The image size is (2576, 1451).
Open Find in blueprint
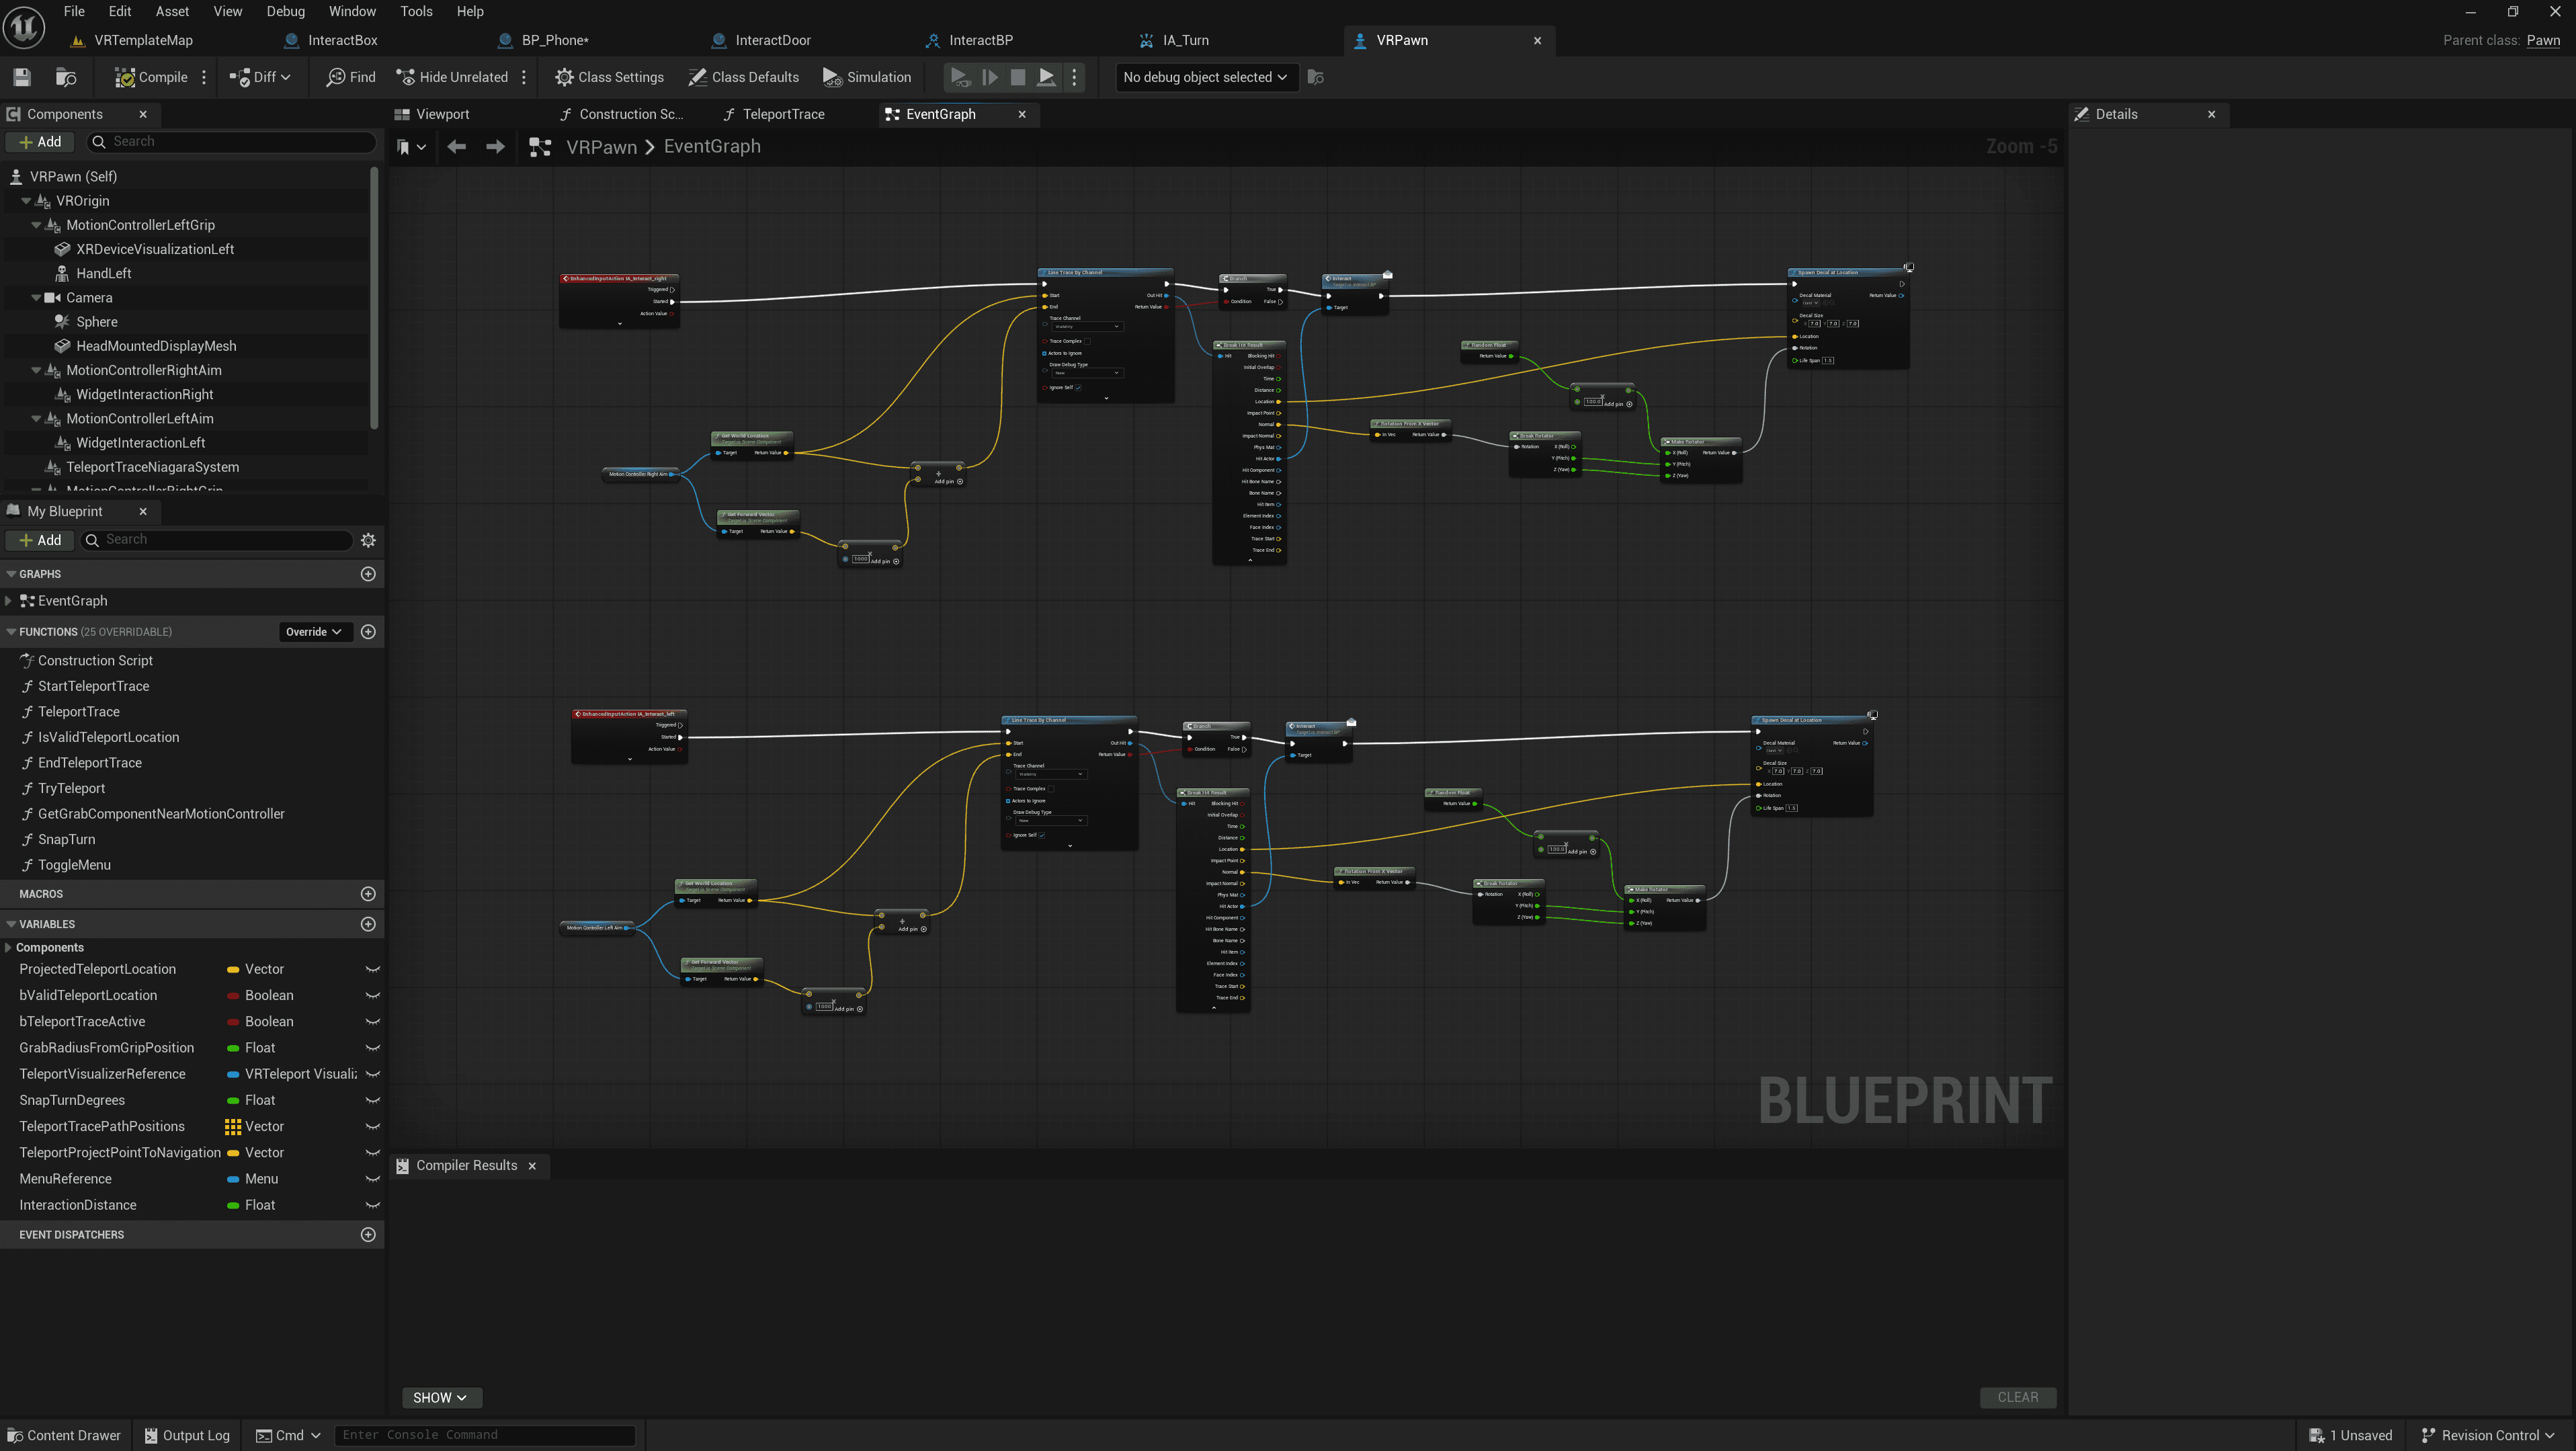click(x=351, y=77)
